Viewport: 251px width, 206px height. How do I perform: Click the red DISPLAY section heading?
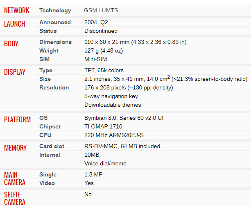coord(15,72)
